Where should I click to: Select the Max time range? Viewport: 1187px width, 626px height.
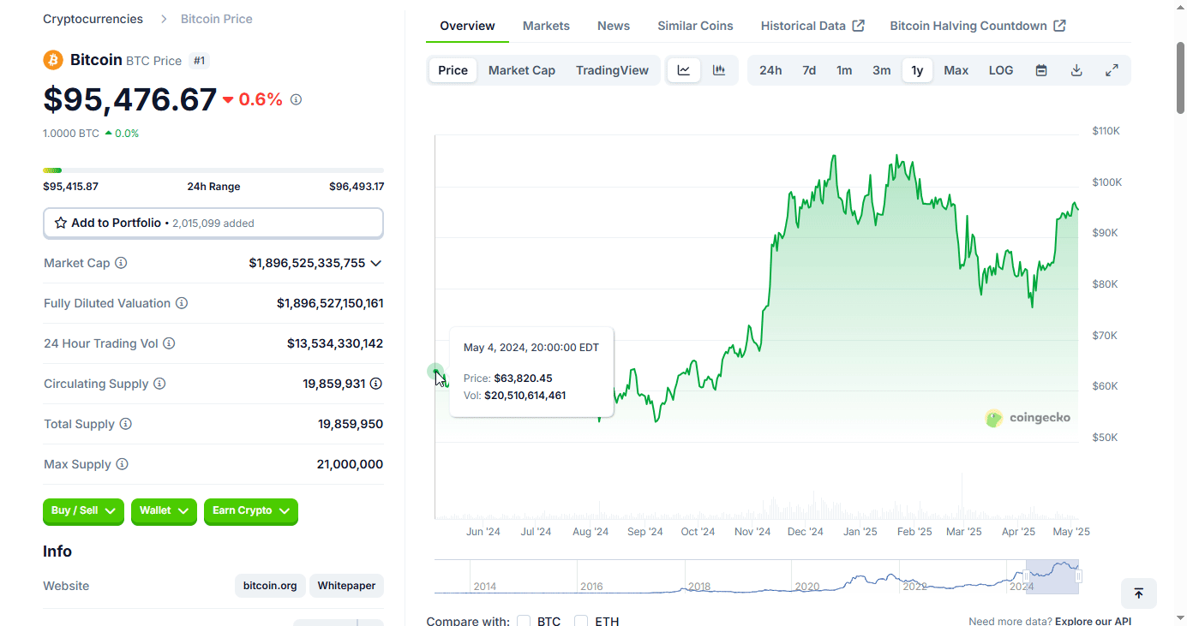coord(956,70)
